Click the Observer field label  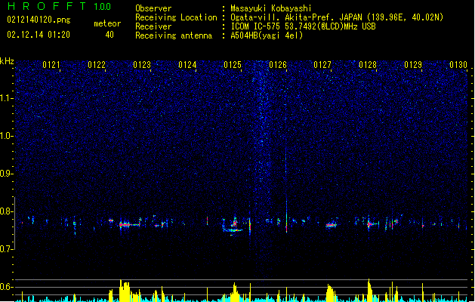(153, 8)
